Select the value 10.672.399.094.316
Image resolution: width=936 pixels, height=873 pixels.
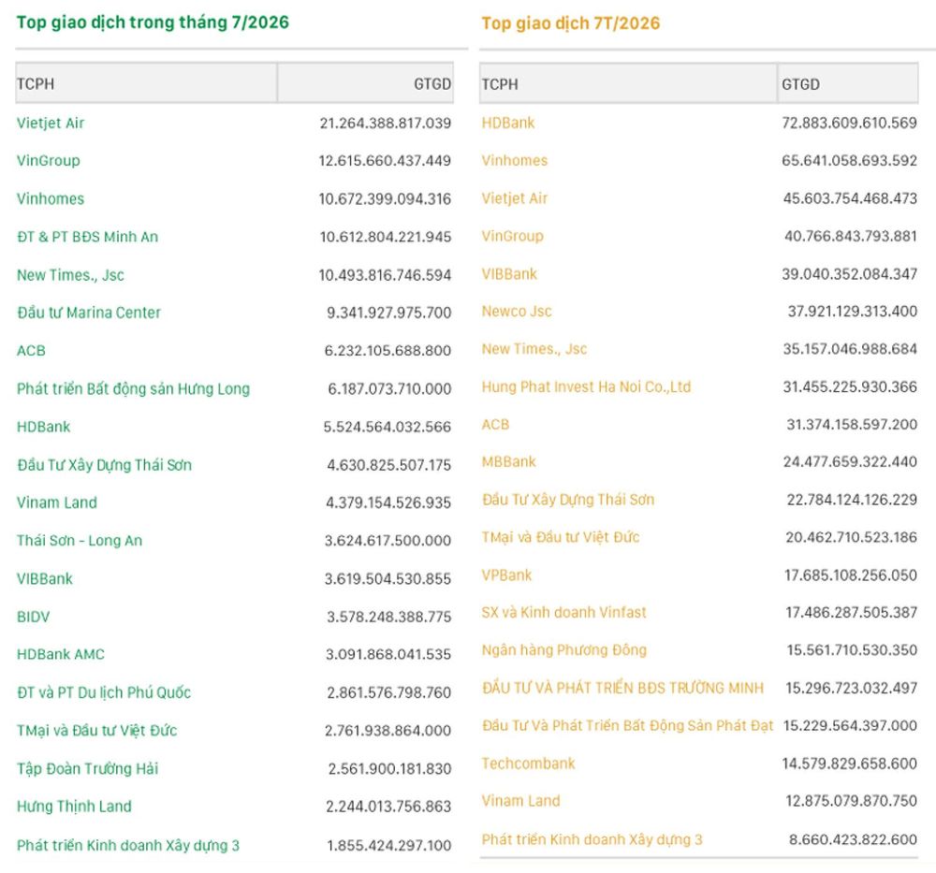click(x=385, y=198)
